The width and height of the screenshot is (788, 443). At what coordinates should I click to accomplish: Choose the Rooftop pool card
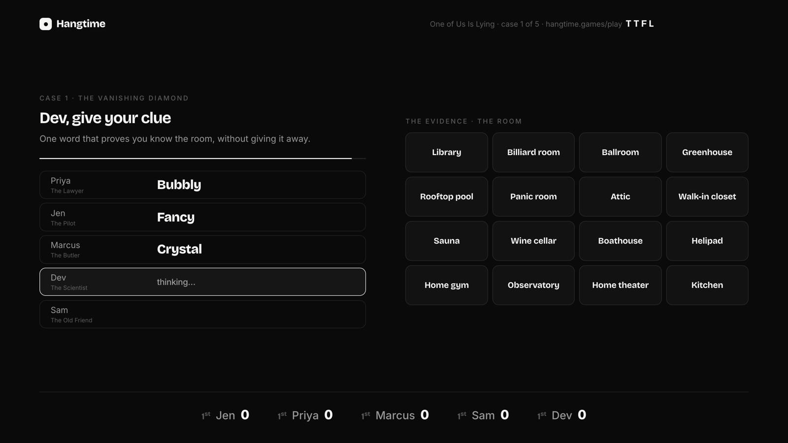(446, 196)
